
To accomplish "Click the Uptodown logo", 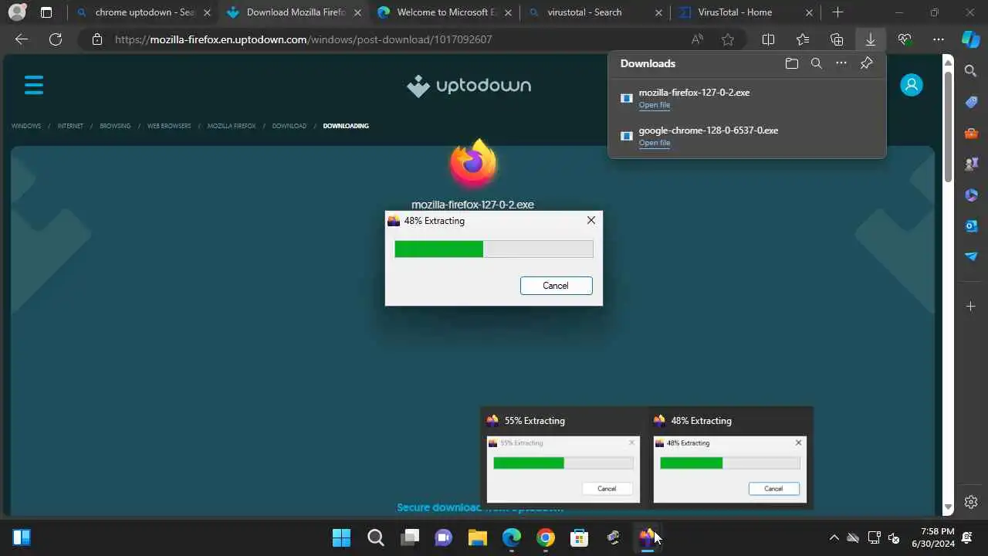I will (x=469, y=86).
